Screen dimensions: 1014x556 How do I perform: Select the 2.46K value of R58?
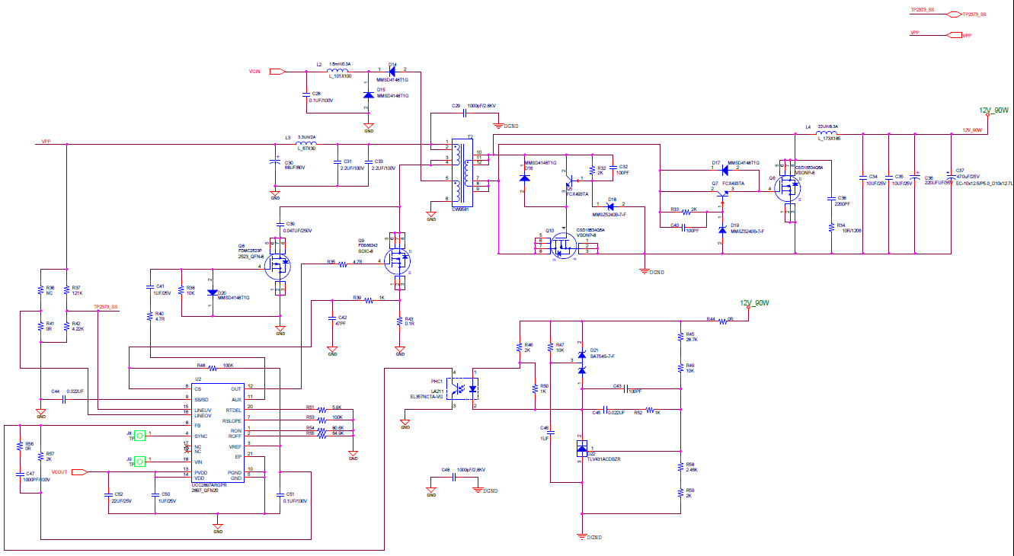coord(692,469)
